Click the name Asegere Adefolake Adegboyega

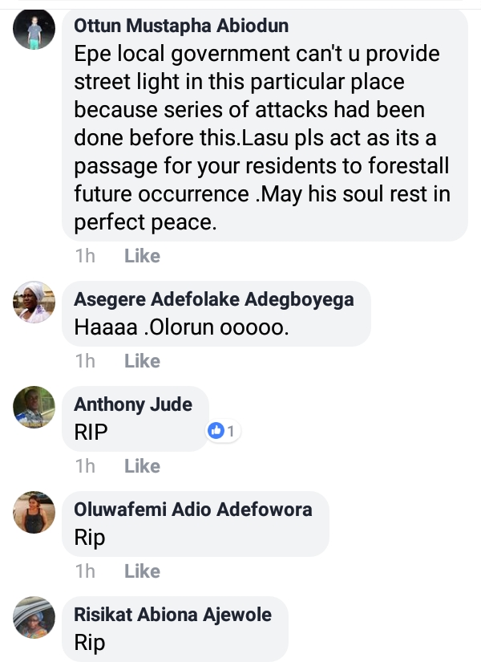coord(213,299)
